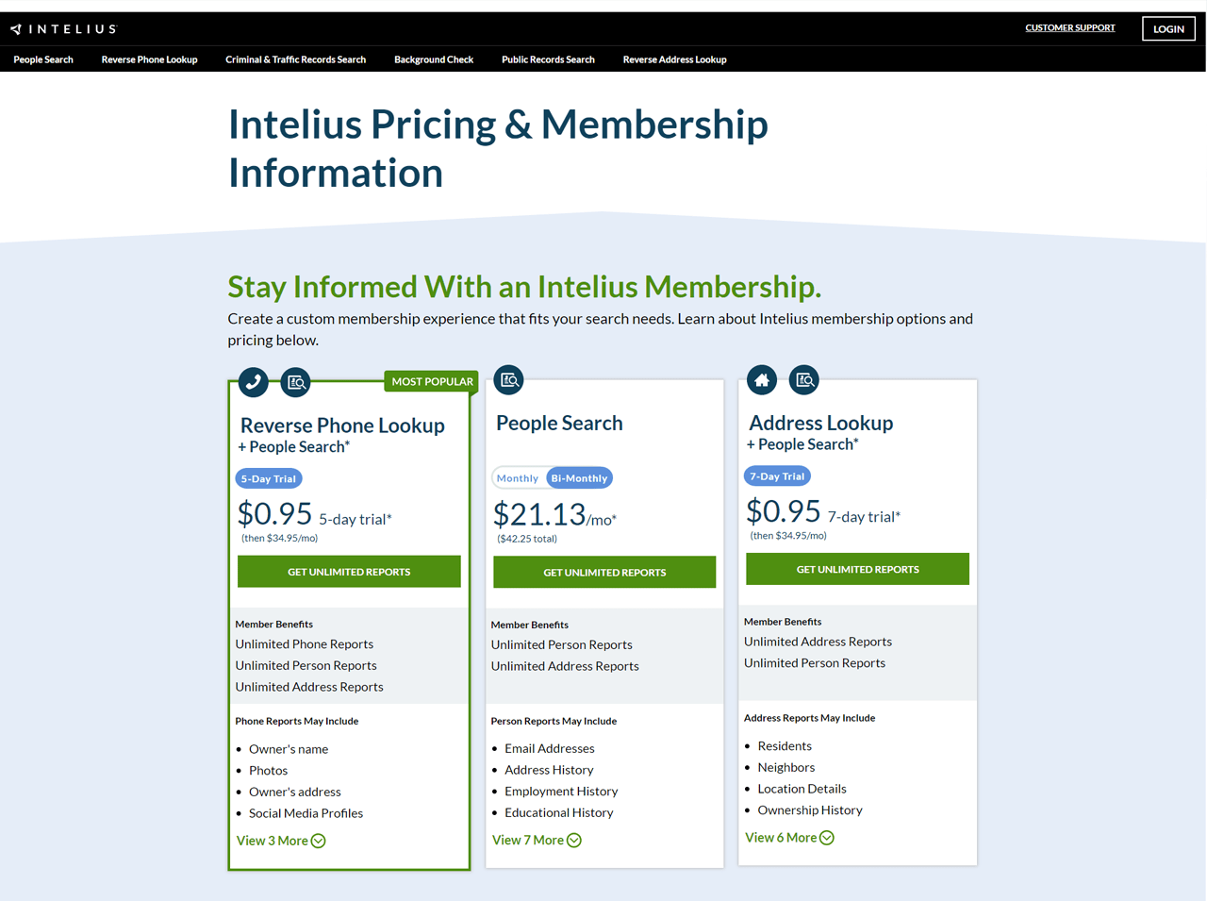
Task: Click GET UNLIMITED REPORTS on People Search
Action: [x=603, y=572]
